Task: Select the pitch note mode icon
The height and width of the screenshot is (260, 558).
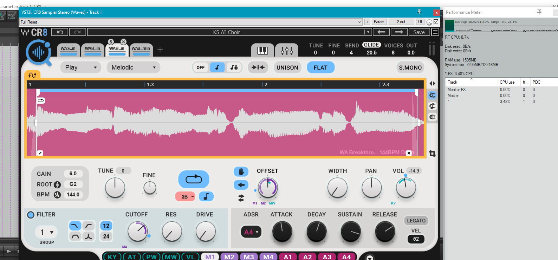Action: pos(217,67)
